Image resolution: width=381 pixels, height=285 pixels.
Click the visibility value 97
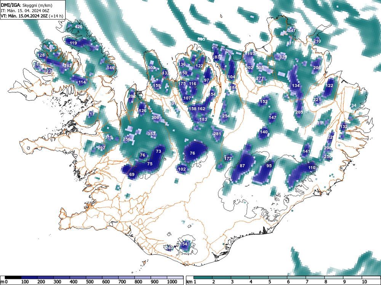click(x=207, y=80)
